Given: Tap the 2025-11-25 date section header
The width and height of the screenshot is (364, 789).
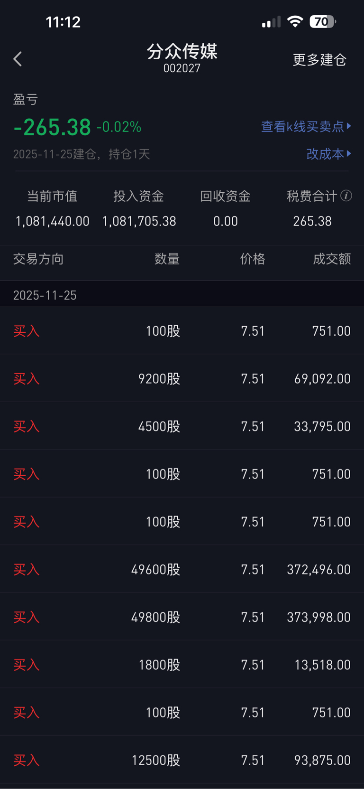Looking at the screenshot, I should (x=45, y=295).
